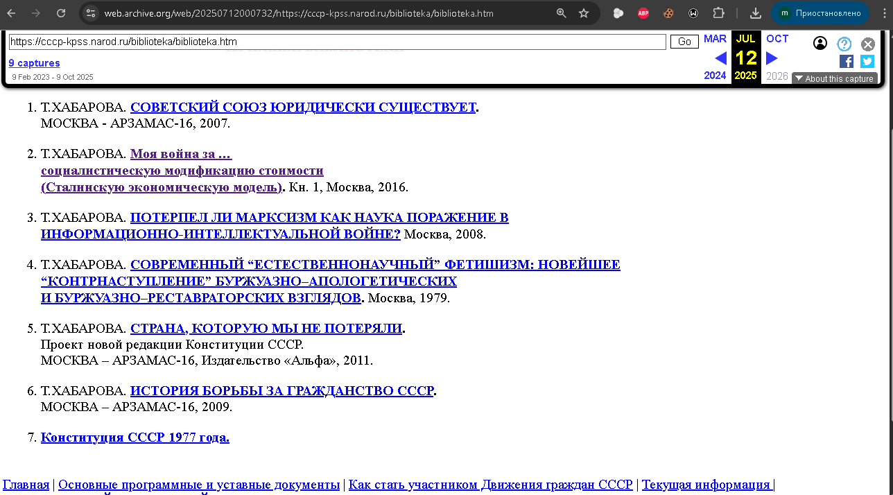Screen dimensions: 893x495
Task: Click the Wayback URL input field
Action: (337, 42)
